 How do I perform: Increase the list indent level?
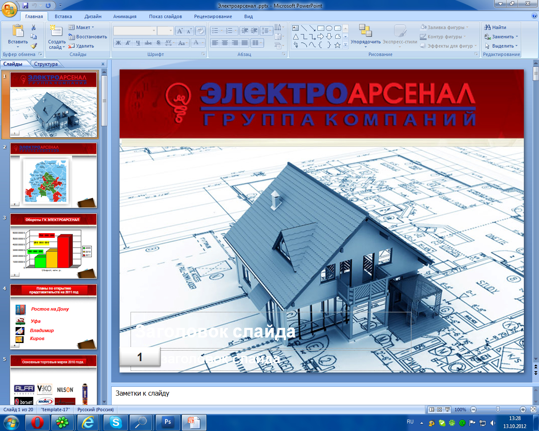click(x=254, y=31)
